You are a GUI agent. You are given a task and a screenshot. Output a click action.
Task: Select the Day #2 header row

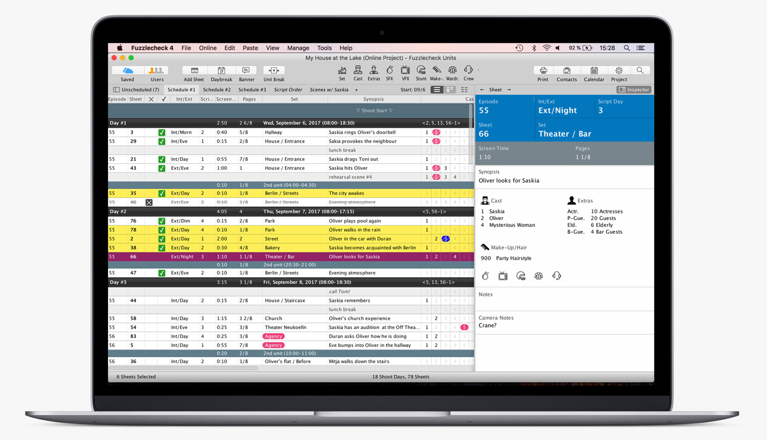(290, 212)
